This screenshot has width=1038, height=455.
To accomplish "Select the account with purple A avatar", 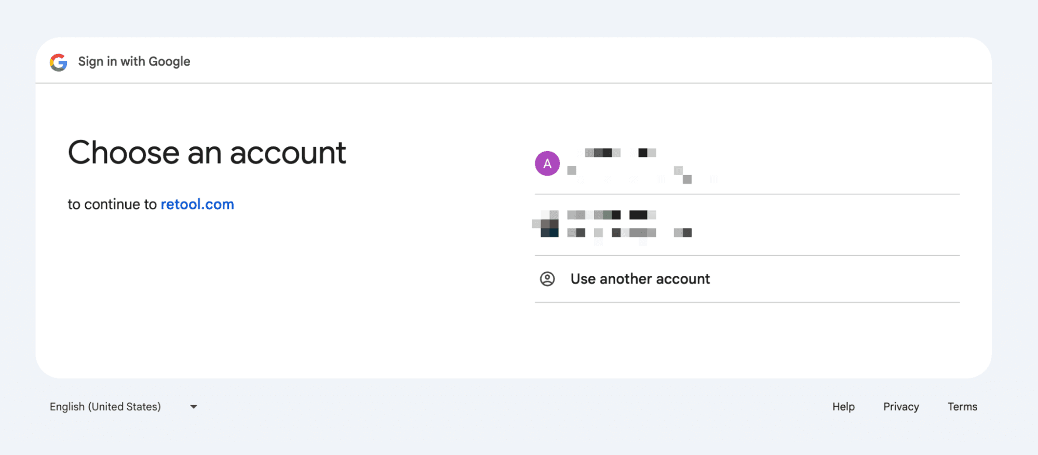I will click(547, 164).
